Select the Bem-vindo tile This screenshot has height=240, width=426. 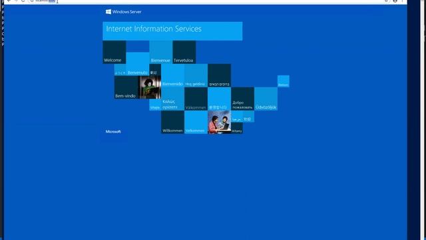(126, 87)
